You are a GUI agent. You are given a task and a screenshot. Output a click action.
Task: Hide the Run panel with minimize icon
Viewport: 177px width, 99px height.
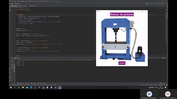(165, 58)
